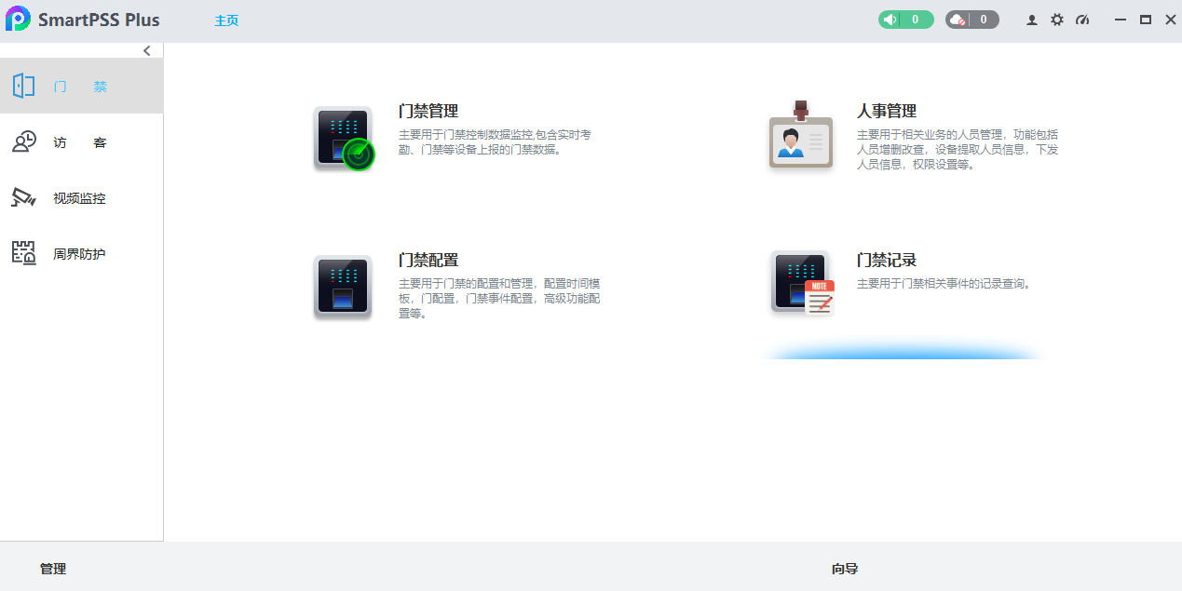Select the 视频监控 video surveillance sidebar icon
Screen dimensions: 1182x591
[24, 197]
